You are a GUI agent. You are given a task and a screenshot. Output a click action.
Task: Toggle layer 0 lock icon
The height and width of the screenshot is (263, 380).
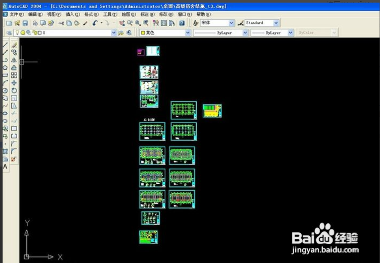35,32
